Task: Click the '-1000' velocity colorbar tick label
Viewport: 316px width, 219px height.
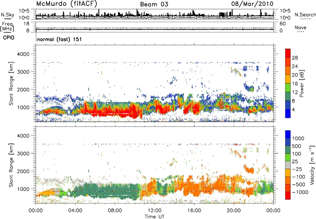Action: [x=300, y=192]
